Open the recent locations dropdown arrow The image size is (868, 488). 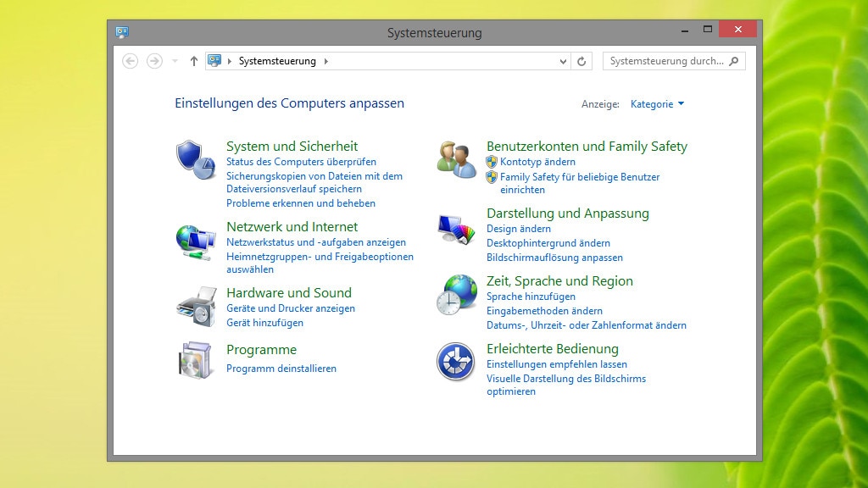pos(175,61)
